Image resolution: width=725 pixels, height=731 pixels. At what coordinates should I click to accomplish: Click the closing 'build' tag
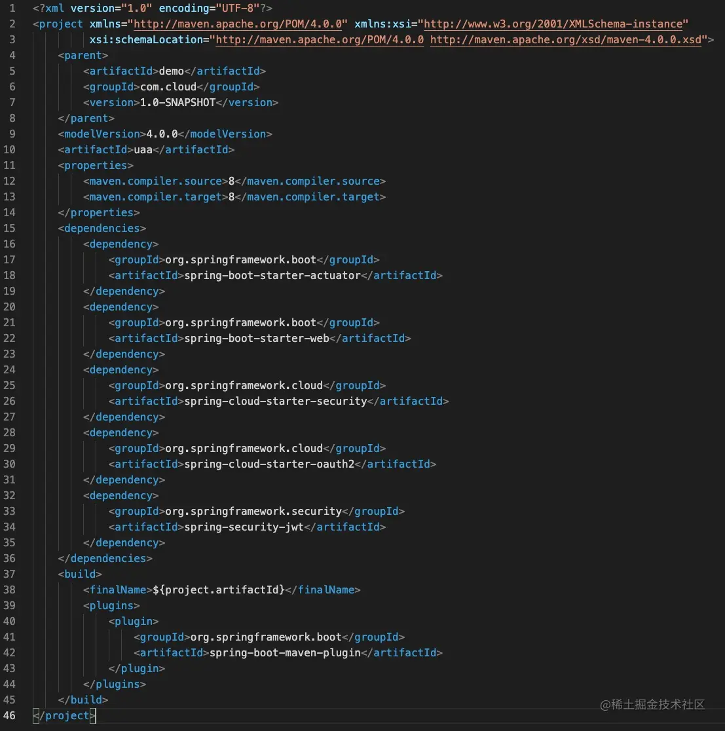(83, 700)
